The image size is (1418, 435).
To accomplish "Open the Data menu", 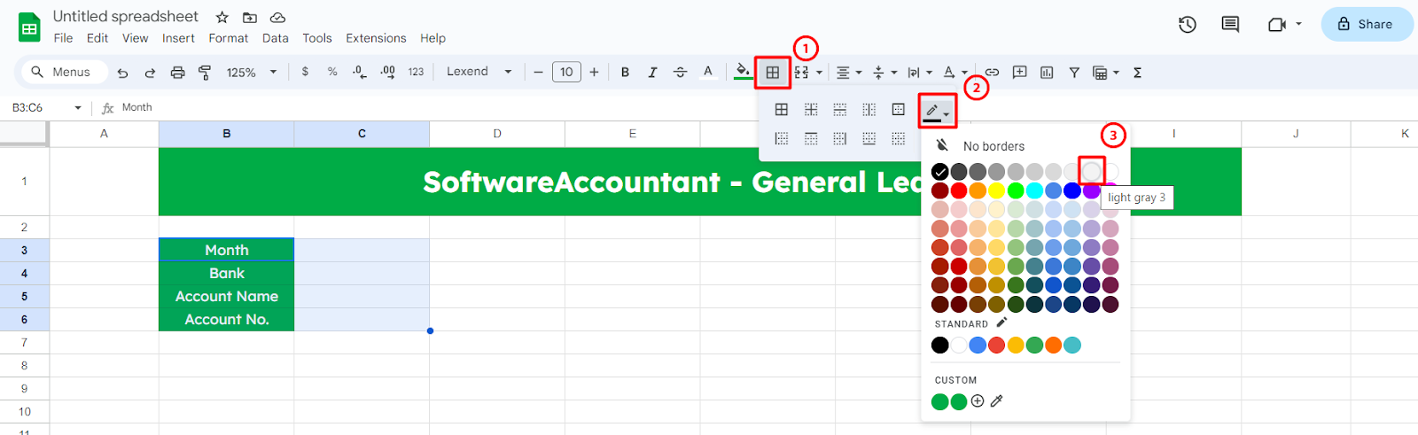I will click(276, 38).
